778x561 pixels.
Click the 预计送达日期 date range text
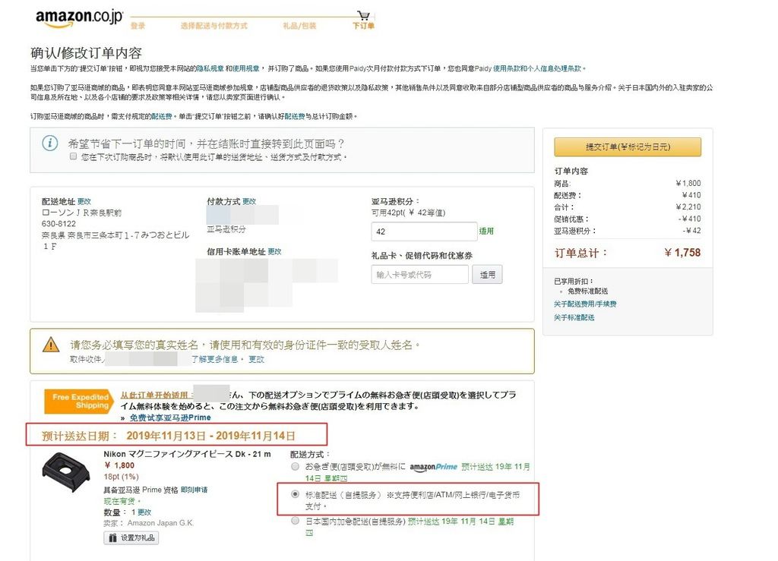point(210,436)
